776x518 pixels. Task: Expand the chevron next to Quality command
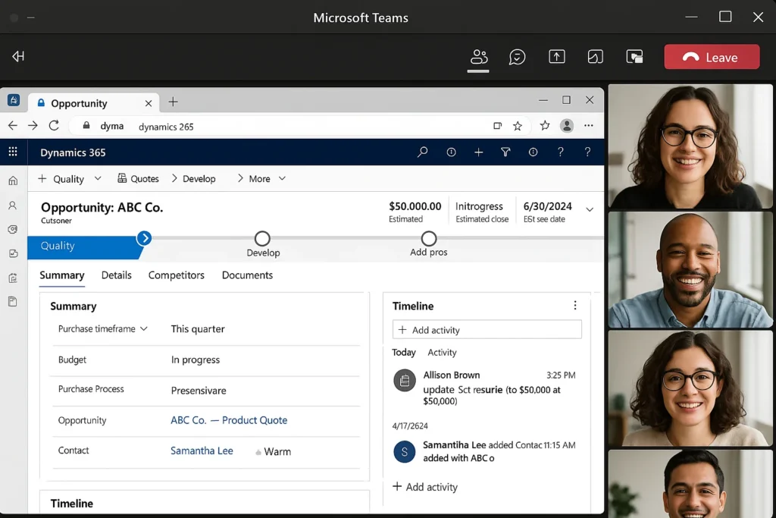pos(98,178)
